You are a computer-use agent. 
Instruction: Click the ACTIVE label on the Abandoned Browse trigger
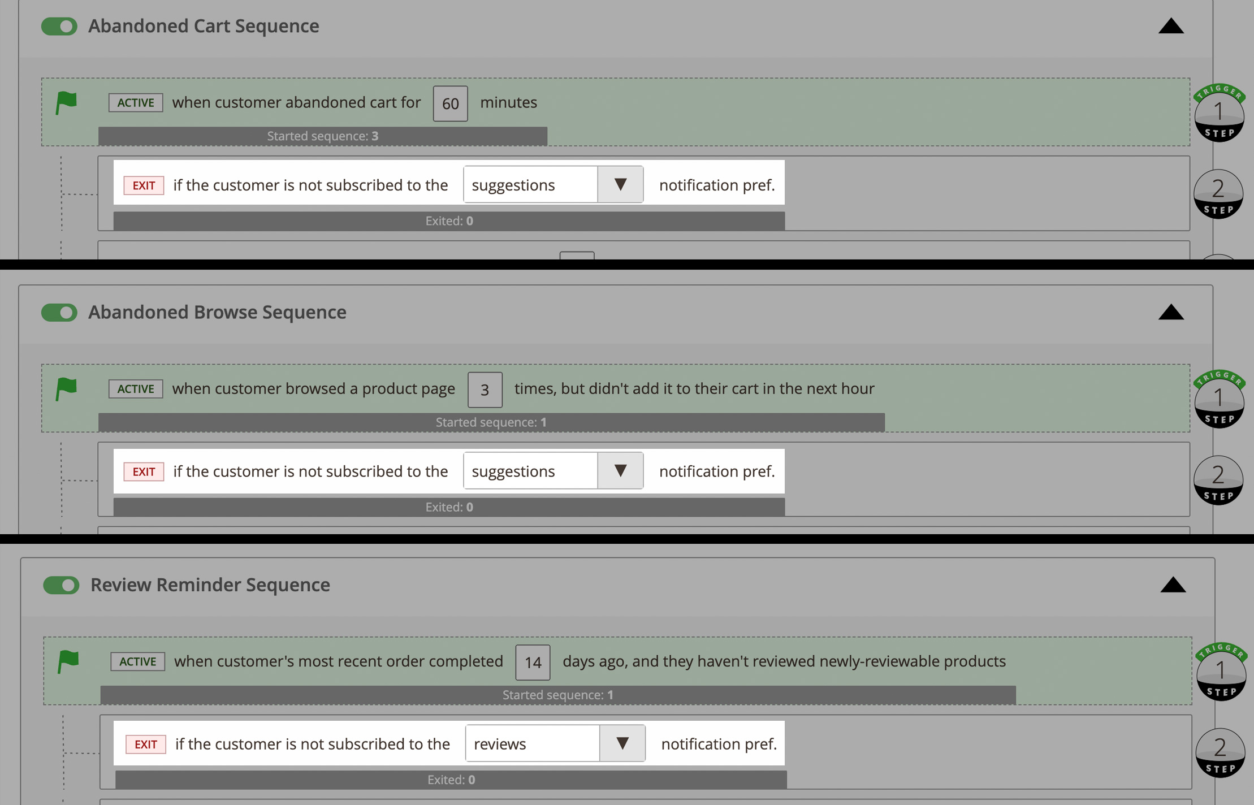click(136, 389)
